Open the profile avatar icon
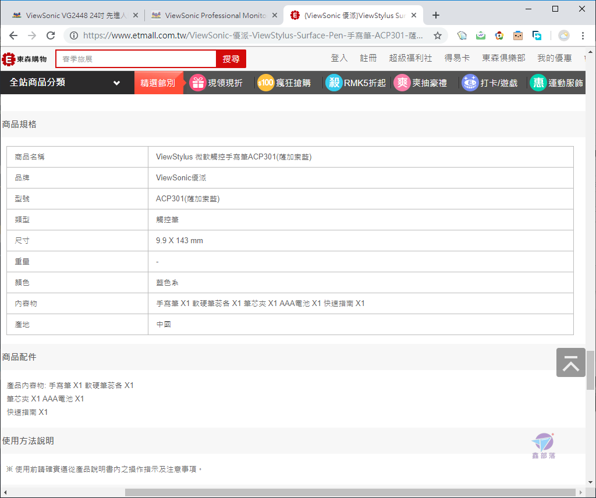The image size is (596, 498). [564, 35]
